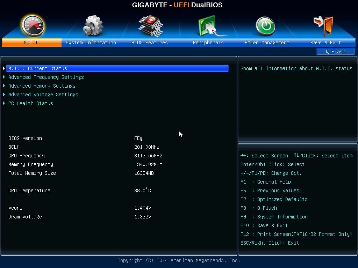
Task: Click the arrow beside Advanced Voltage Settings
Action: (4, 94)
